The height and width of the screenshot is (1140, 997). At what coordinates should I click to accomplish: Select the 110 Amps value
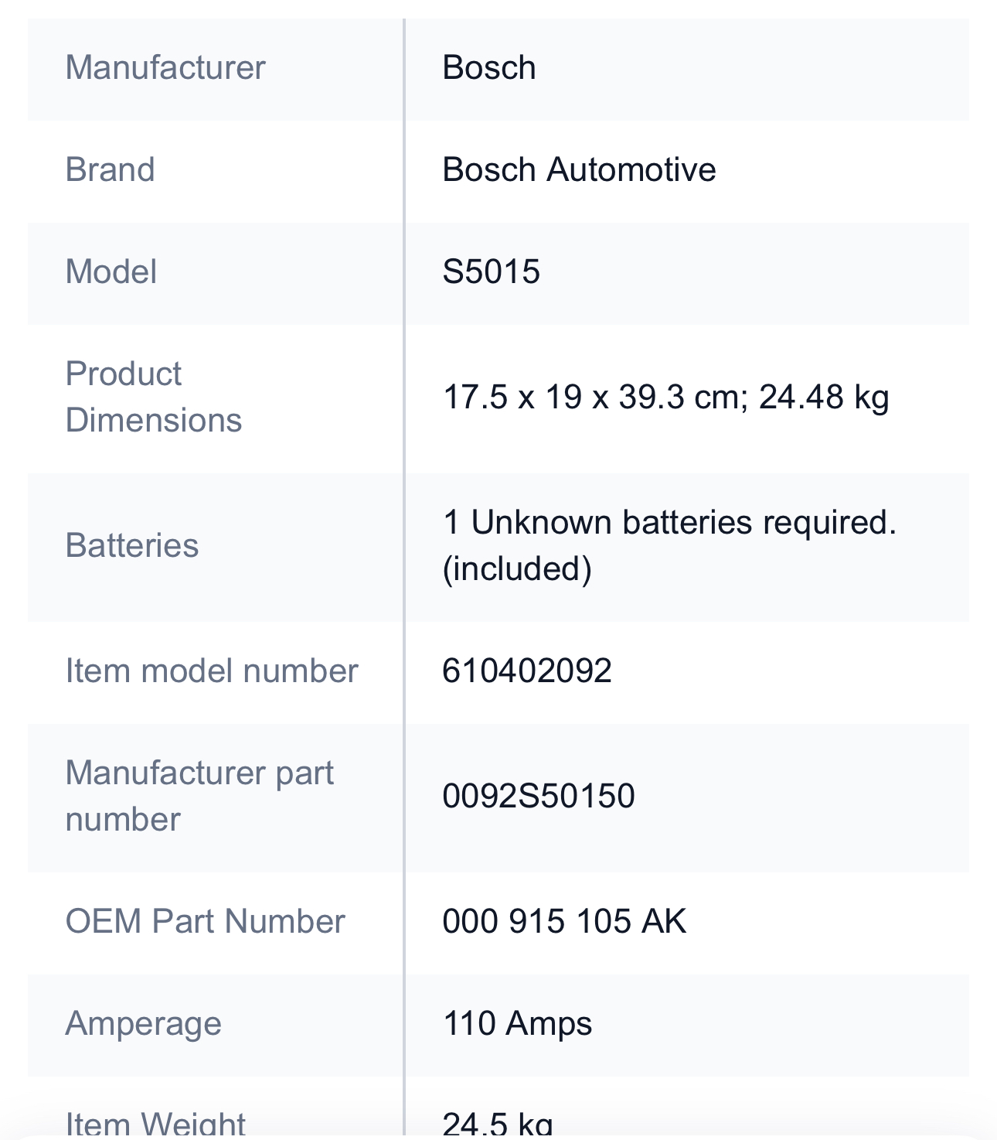(x=517, y=1024)
